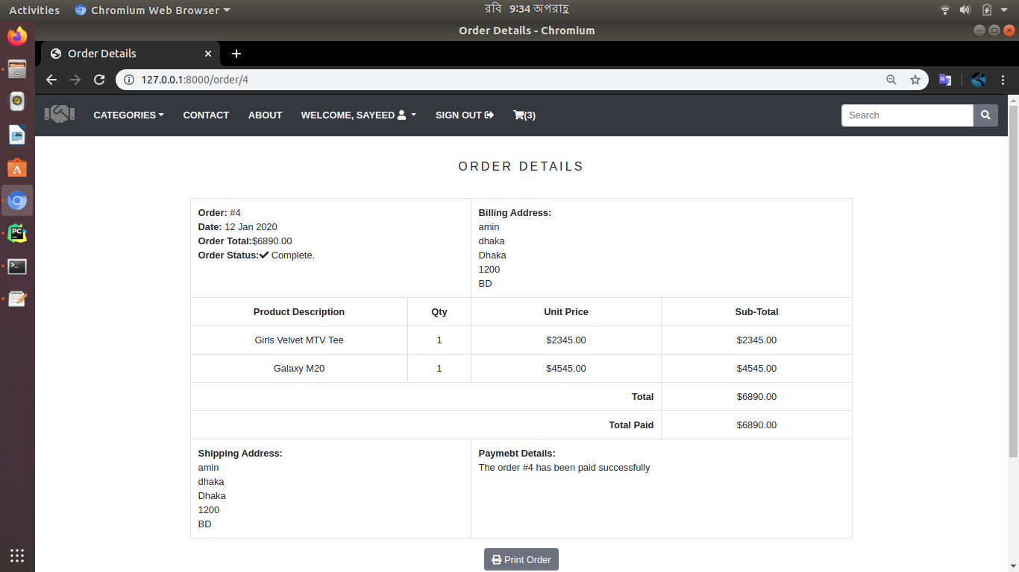
Task: Launch Firefox from the dock
Action: (x=17, y=36)
